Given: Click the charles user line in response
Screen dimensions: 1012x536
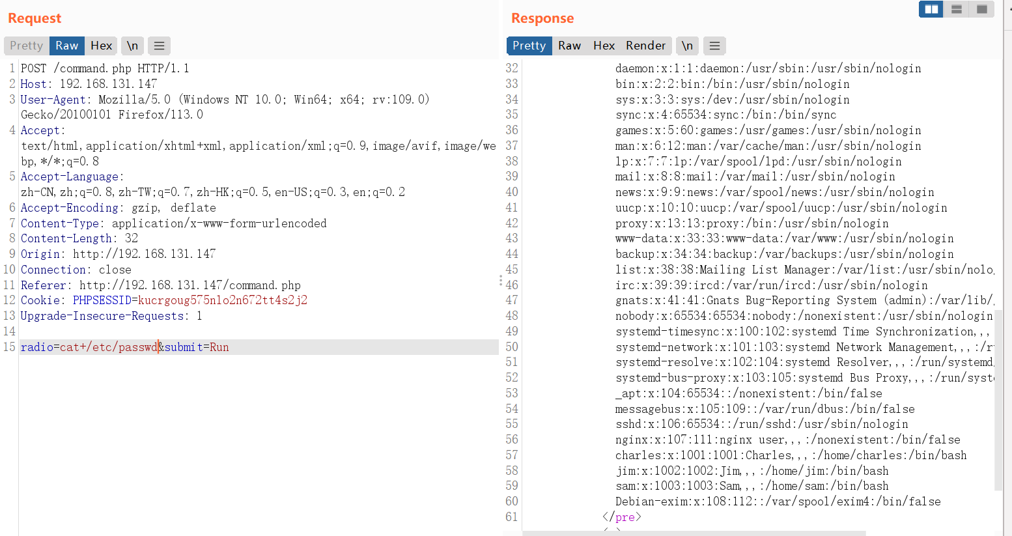Looking at the screenshot, I should click(x=791, y=455).
